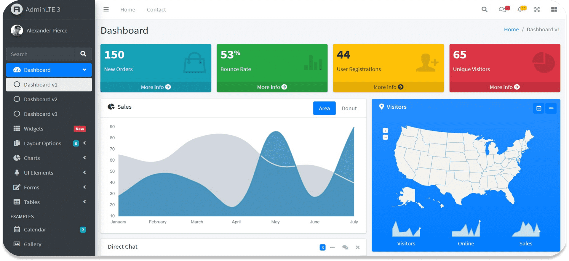Open the Contact navbar item
569x261 pixels.
tap(156, 9)
